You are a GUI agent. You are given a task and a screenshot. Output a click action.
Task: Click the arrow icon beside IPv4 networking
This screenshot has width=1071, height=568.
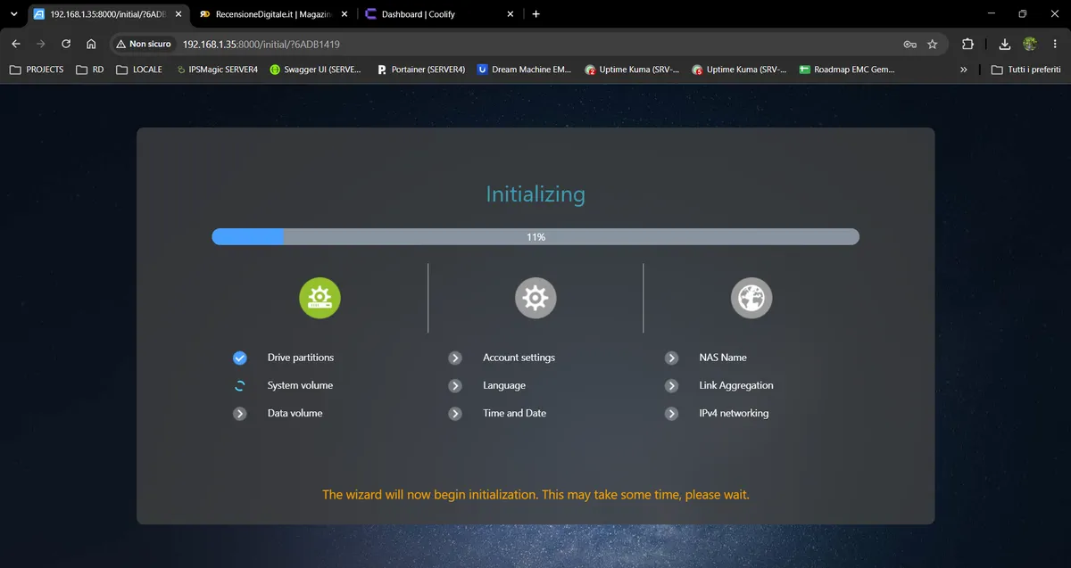671,414
